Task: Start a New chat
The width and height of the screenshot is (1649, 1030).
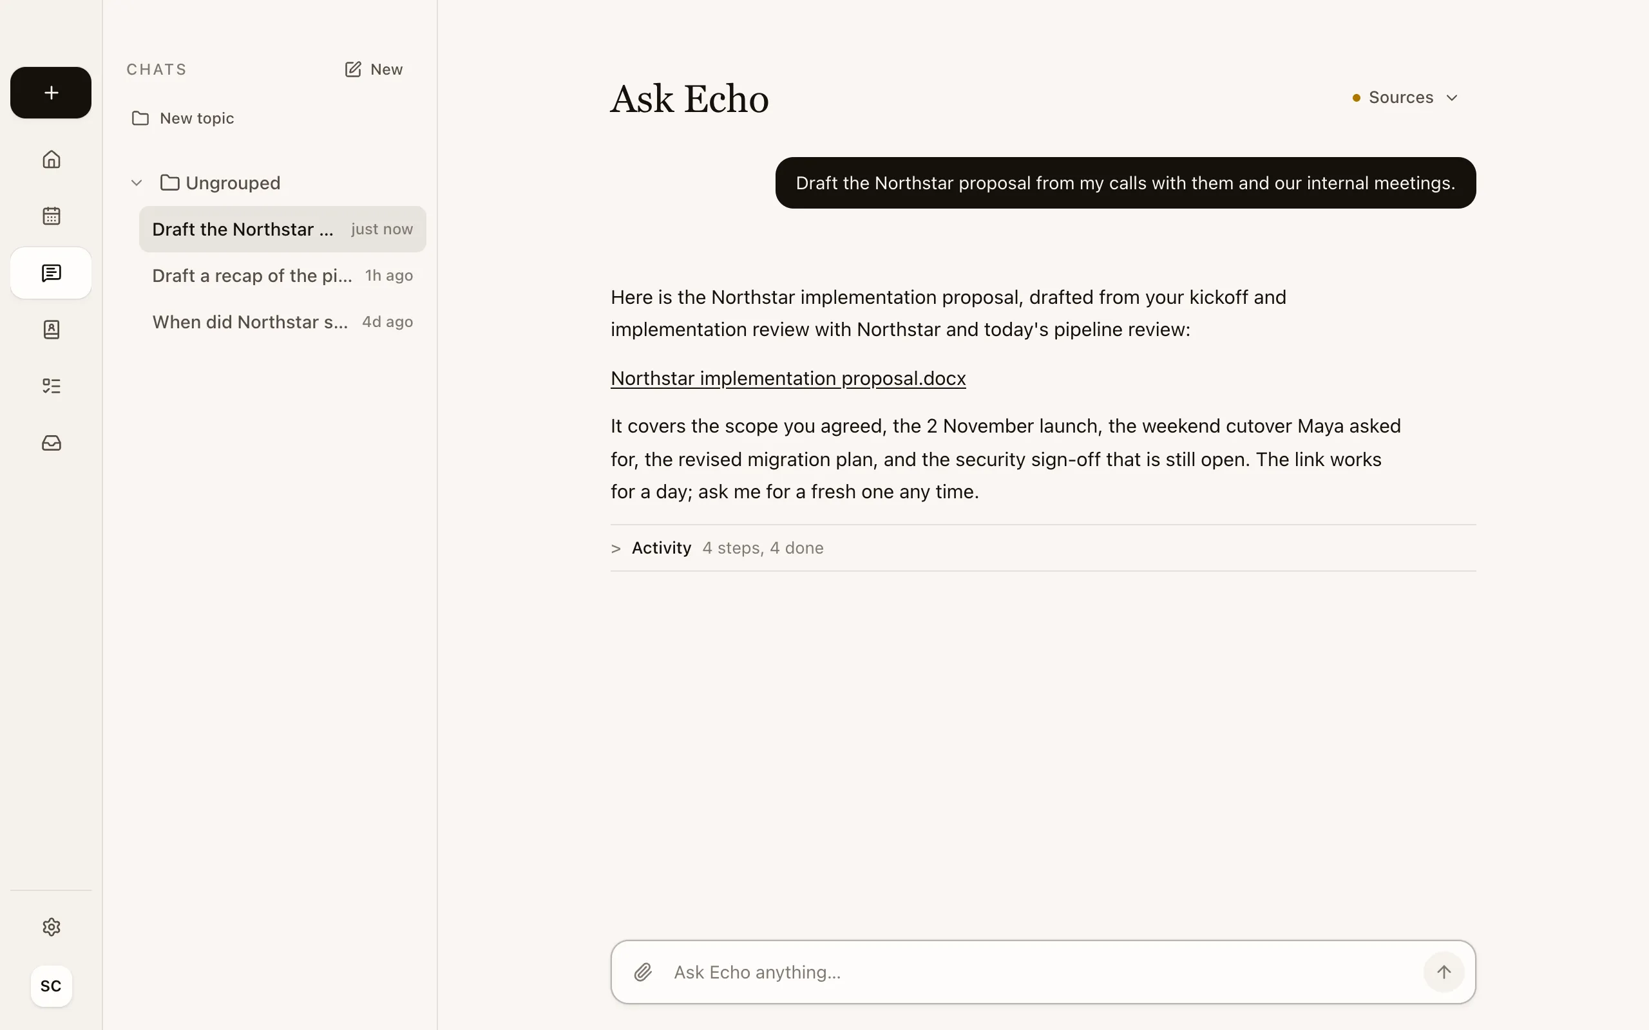Action: [x=374, y=70]
